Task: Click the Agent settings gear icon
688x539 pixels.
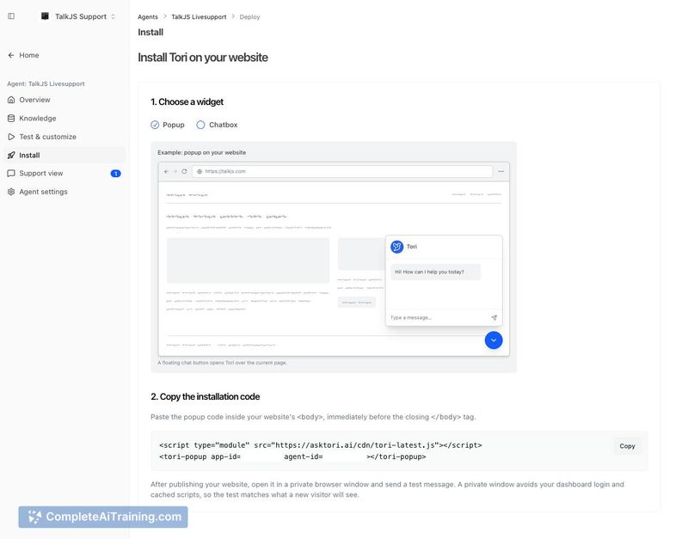Action: (11, 192)
